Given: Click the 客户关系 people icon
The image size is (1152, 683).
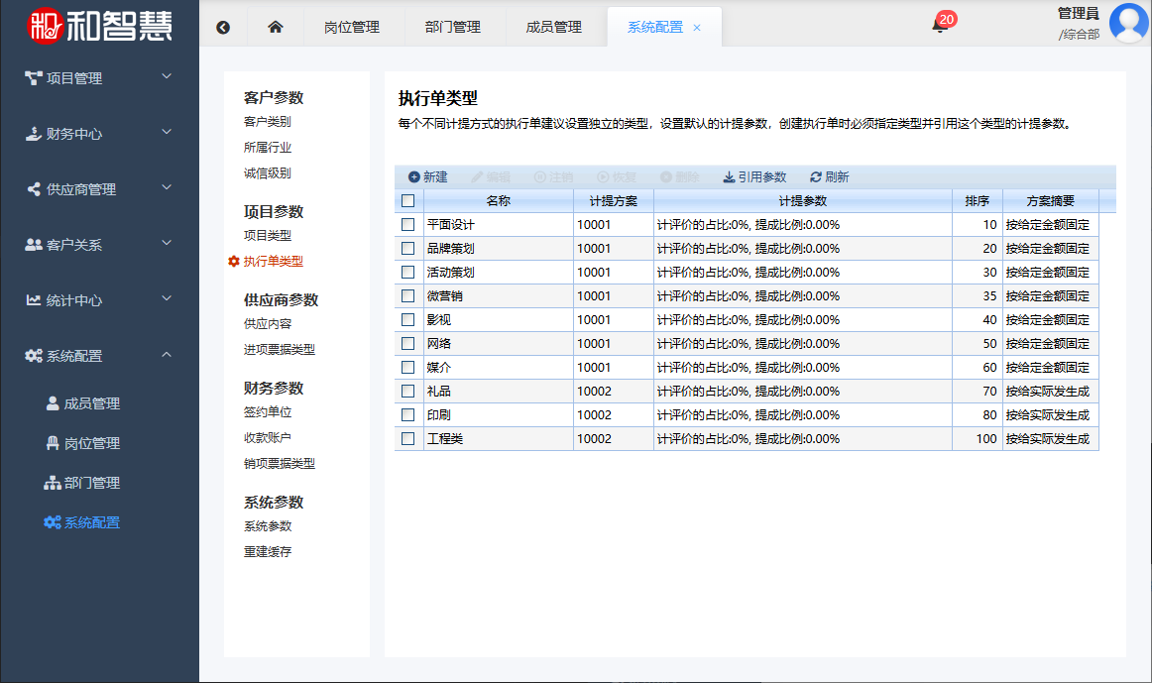Looking at the screenshot, I should coord(33,245).
